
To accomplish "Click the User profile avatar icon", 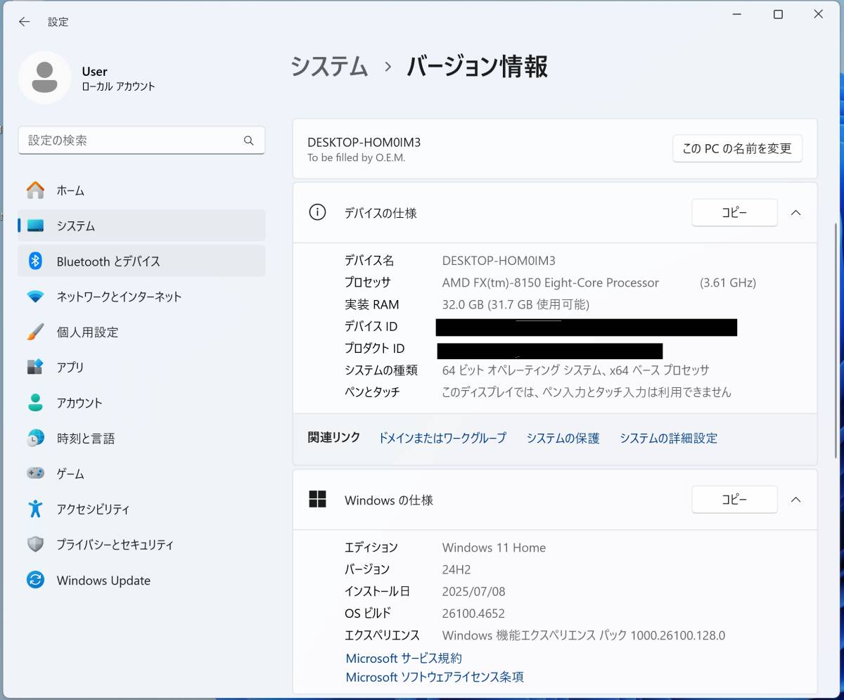I will click(45, 78).
